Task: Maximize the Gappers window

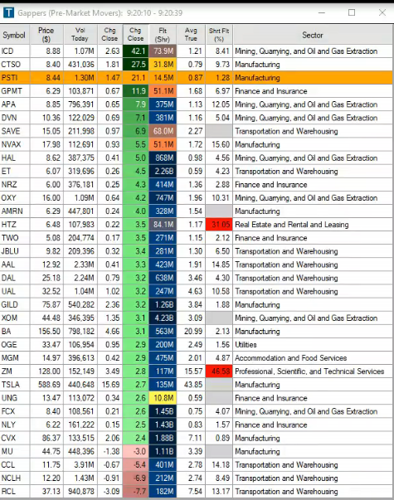Action: click(x=352, y=12)
